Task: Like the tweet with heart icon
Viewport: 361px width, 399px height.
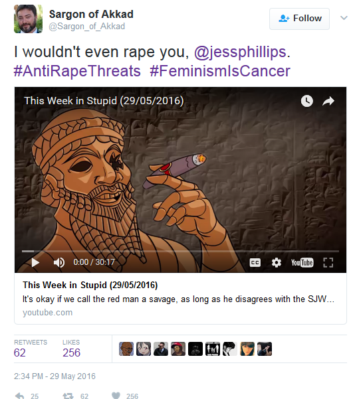Action: point(116,396)
